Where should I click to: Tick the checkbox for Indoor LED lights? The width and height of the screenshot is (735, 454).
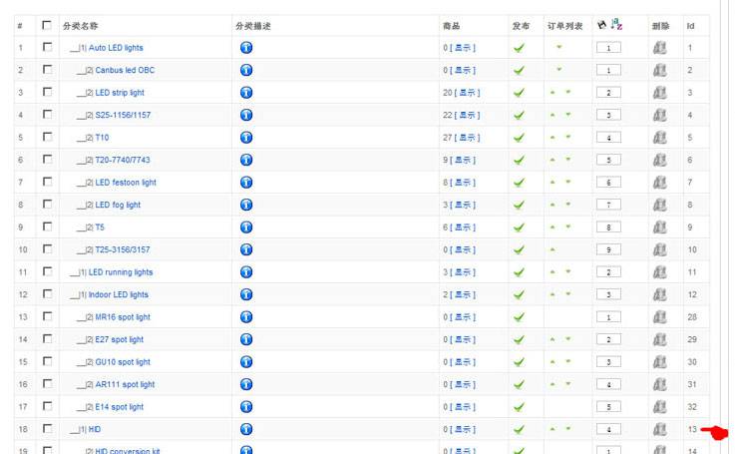[x=47, y=294]
